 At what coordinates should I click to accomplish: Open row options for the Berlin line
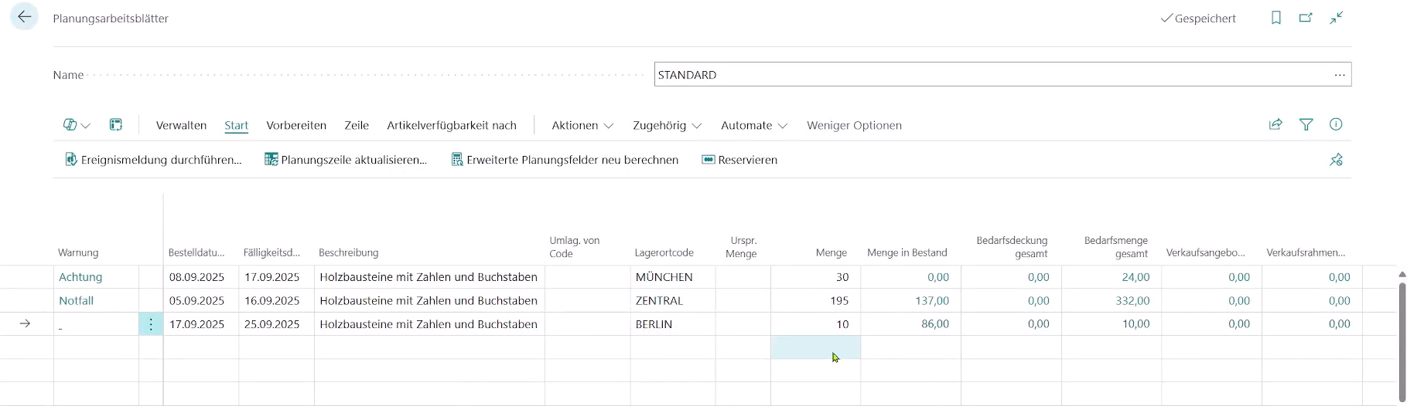151,324
